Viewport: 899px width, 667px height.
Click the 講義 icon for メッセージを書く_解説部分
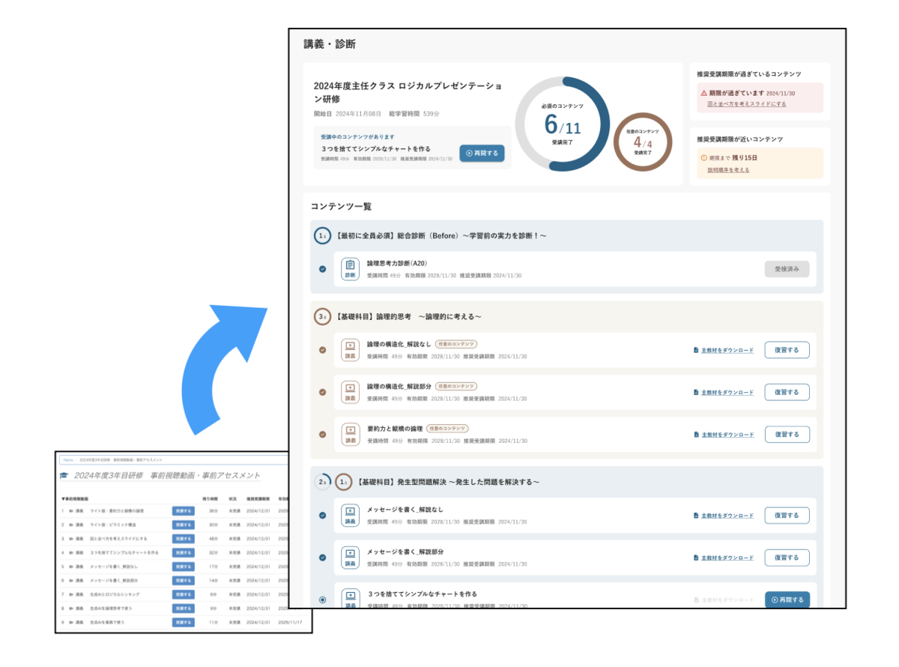click(x=350, y=558)
